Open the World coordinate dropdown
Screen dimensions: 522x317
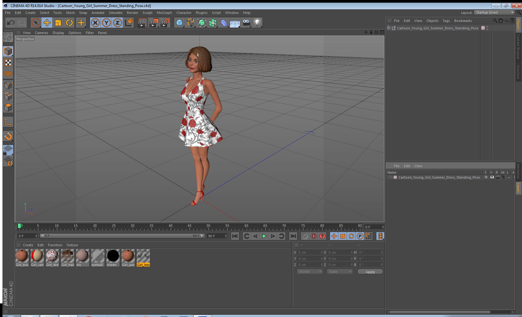[310, 272]
